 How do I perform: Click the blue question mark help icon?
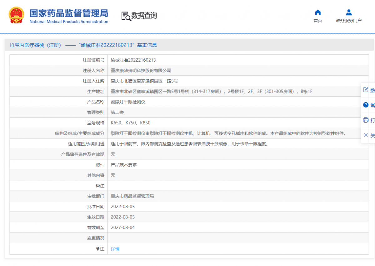pos(366,105)
